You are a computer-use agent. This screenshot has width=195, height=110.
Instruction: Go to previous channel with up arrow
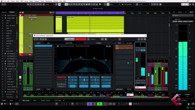pos(41,39)
